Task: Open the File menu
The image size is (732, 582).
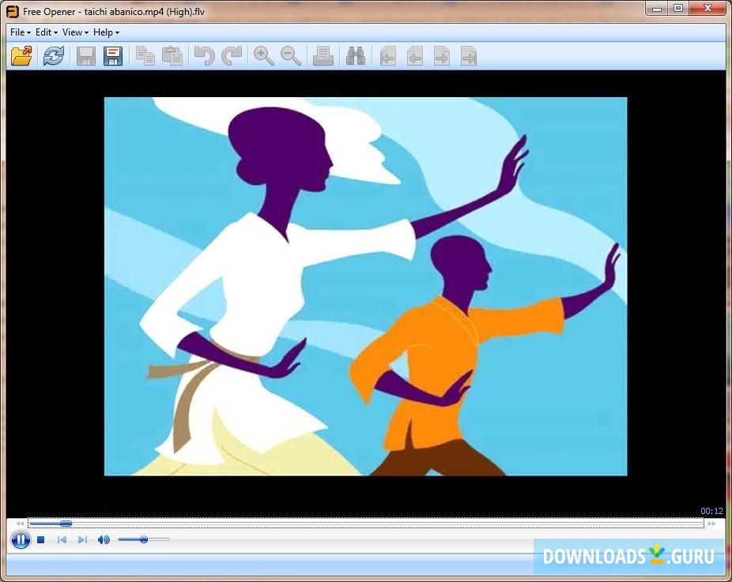Action: (20, 32)
